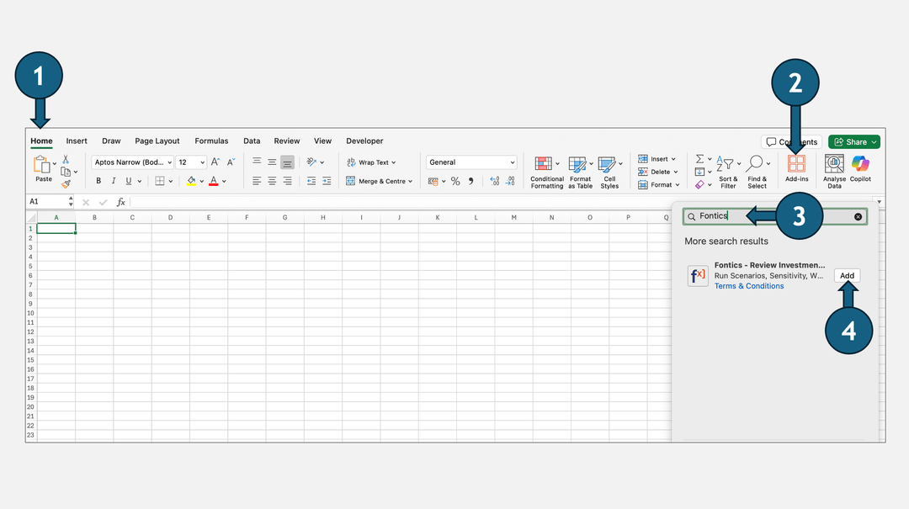
Task: Open the Merge & Centre dropdown arrow
Action: point(411,181)
